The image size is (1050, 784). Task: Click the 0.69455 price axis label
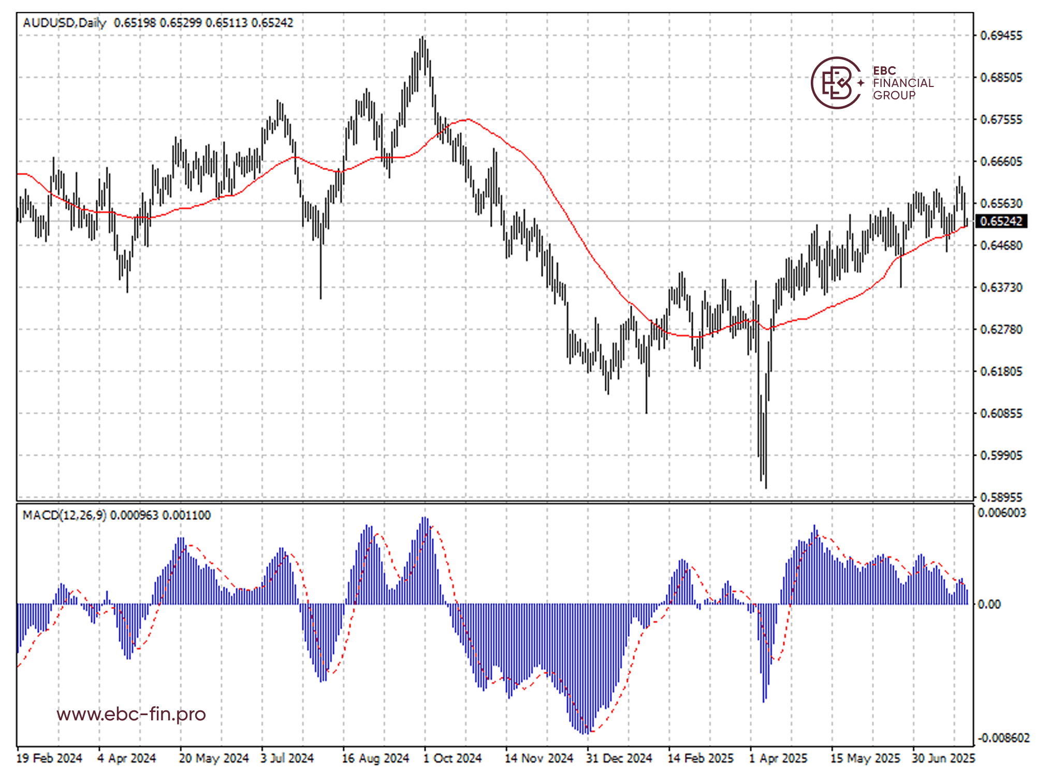pyautogui.click(x=1001, y=36)
